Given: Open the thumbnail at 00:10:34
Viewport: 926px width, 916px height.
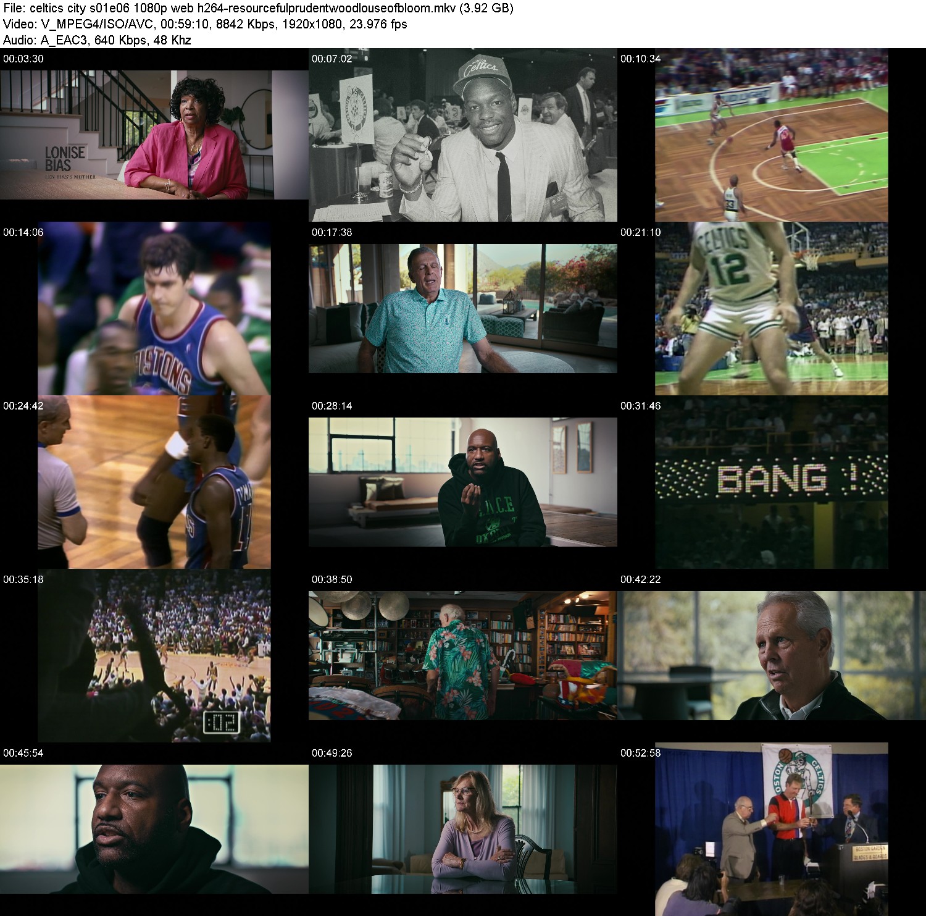Looking at the screenshot, I should click(772, 135).
